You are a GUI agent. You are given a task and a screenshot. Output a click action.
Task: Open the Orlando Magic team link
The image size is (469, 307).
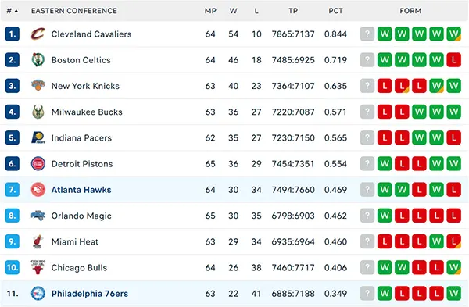click(81, 216)
